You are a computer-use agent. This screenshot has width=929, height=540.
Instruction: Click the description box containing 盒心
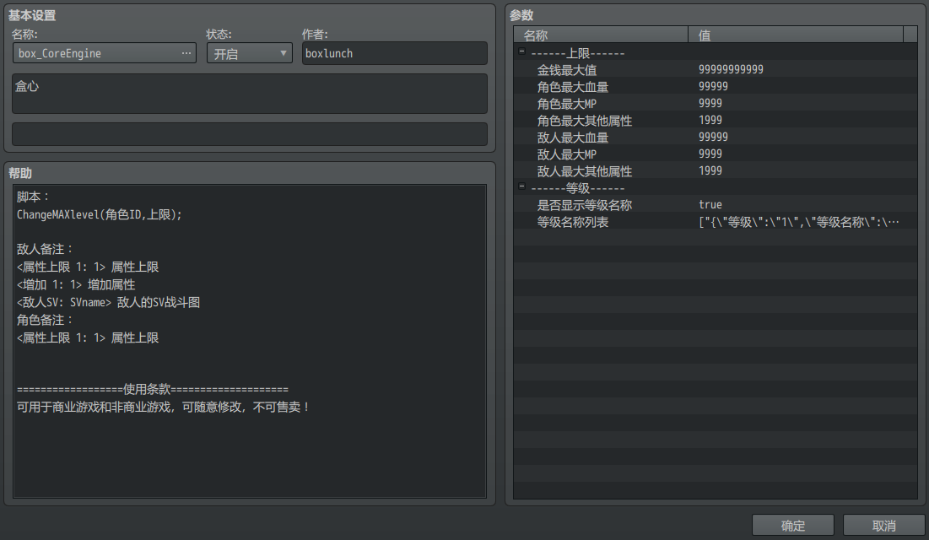coord(250,94)
